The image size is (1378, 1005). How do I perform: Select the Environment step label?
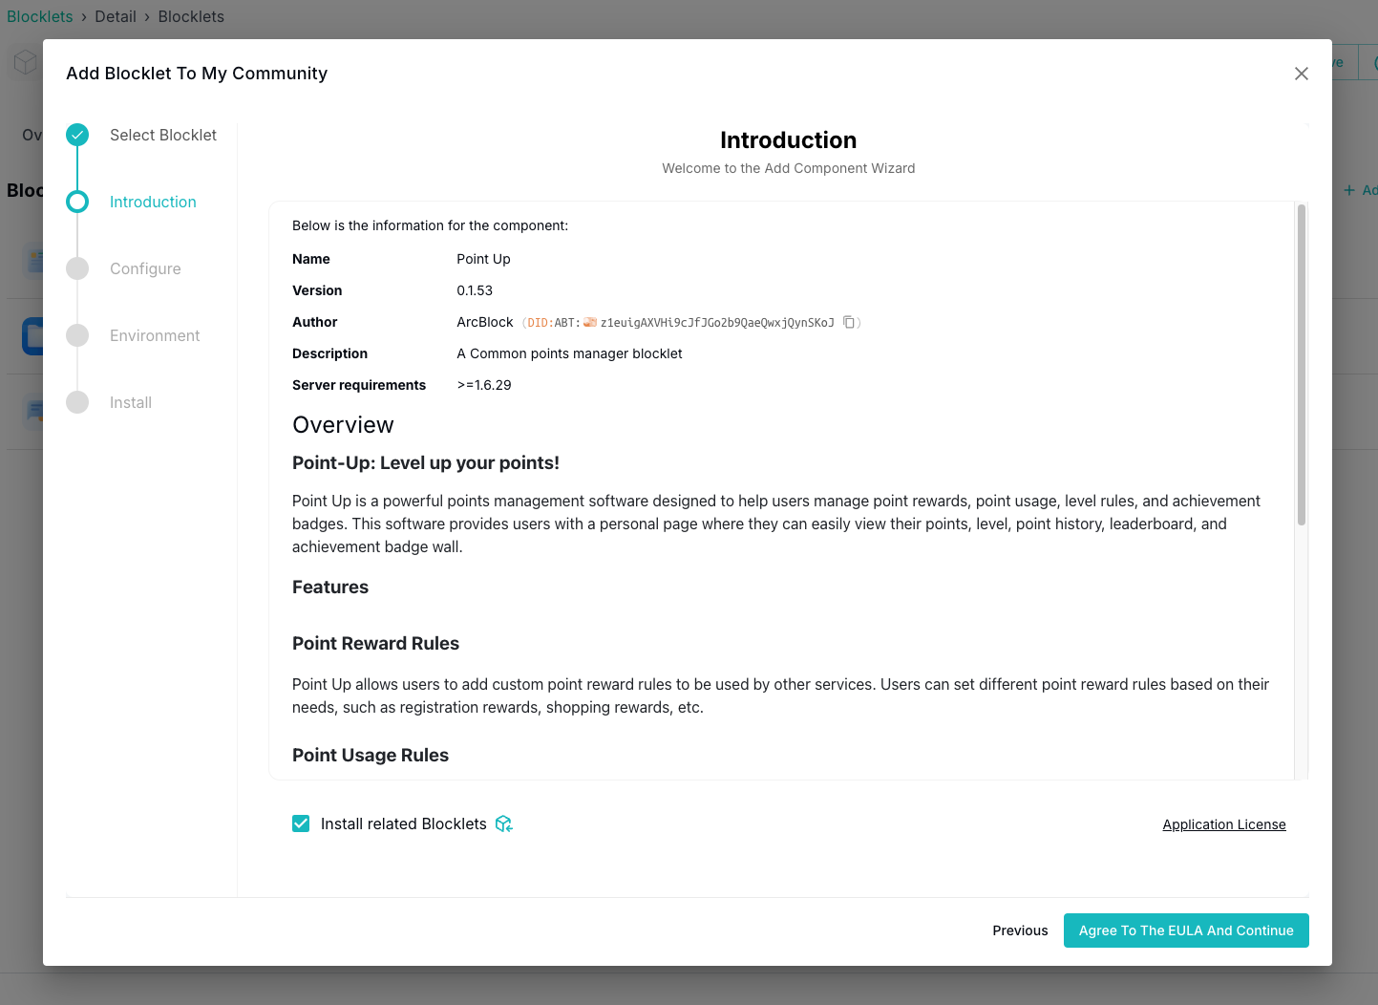(x=155, y=335)
